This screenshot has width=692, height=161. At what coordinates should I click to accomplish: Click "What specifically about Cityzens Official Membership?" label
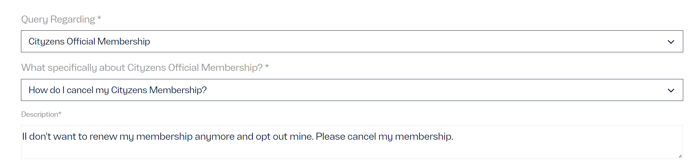[x=142, y=68]
